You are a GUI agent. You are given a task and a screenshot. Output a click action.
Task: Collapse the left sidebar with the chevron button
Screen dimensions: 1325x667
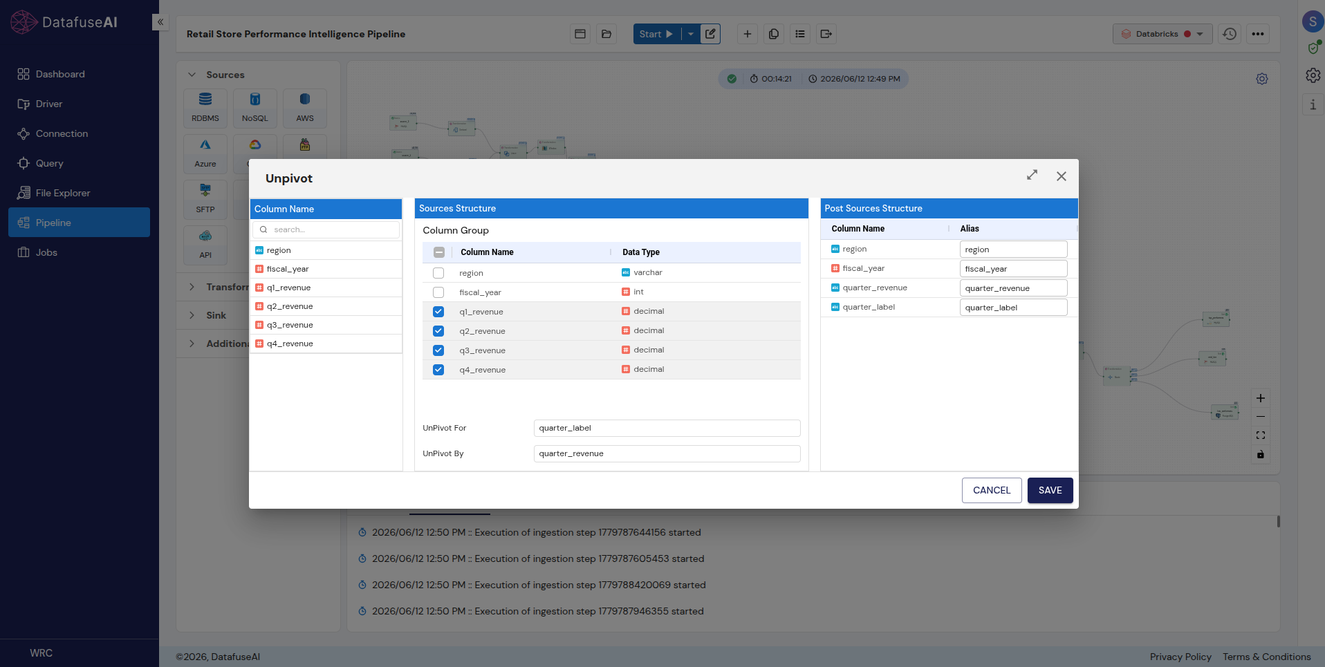160,22
